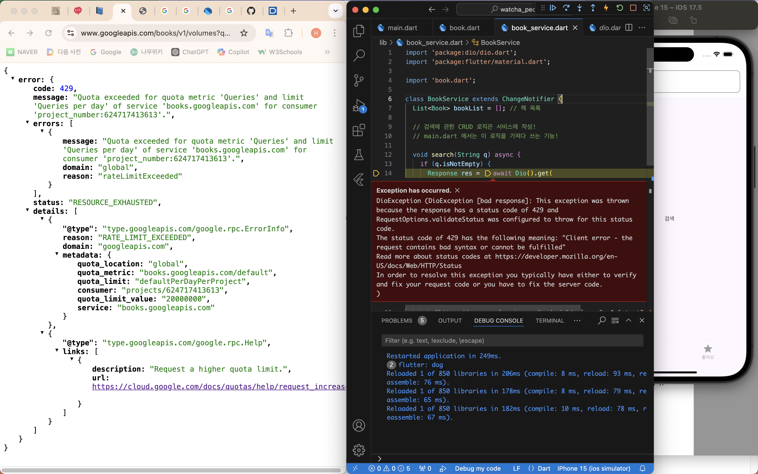Continue debugging from the debug toolbar

pyautogui.click(x=553, y=8)
